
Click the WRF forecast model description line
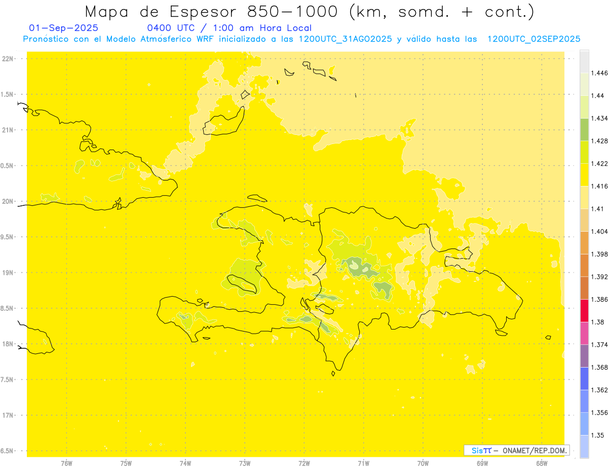[301, 39]
